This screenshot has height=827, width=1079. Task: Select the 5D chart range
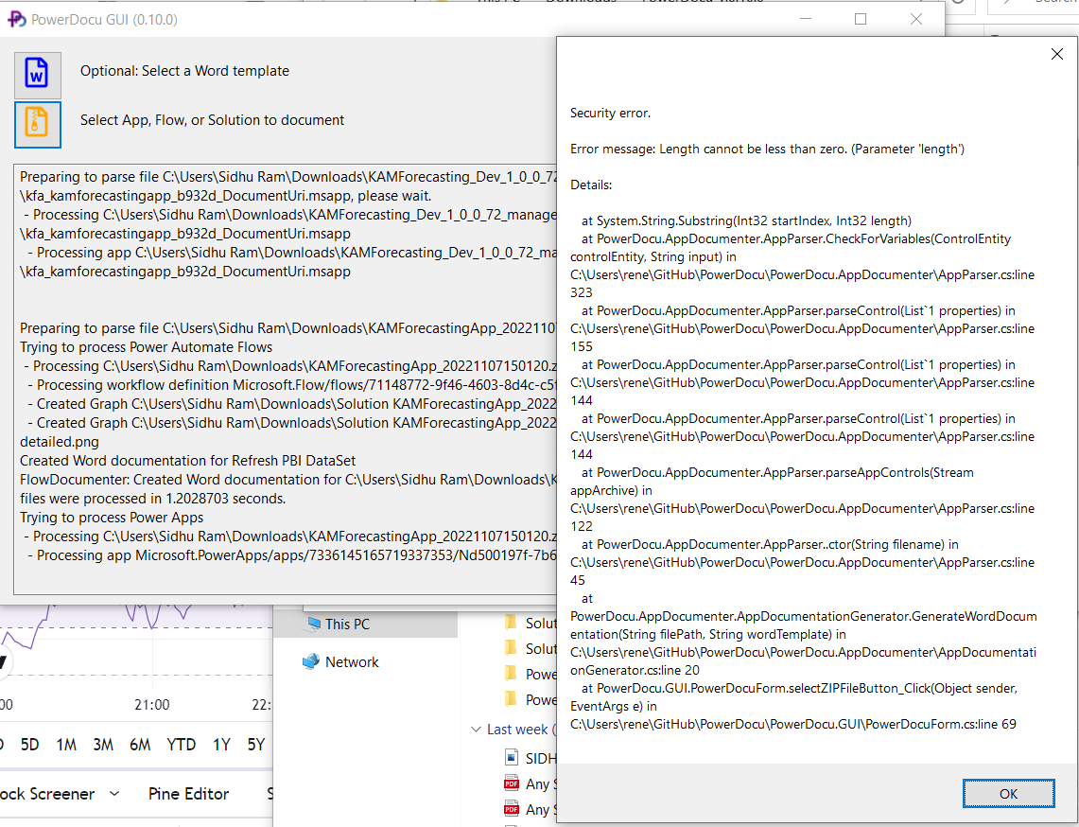coord(29,745)
